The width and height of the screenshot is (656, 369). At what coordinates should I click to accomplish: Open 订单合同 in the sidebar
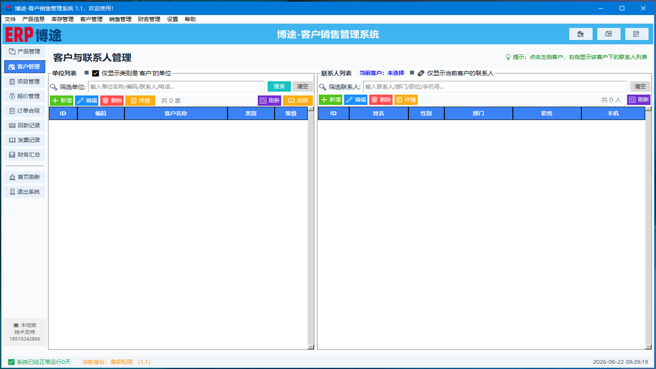pyautogui.click(x=25, y=111)
